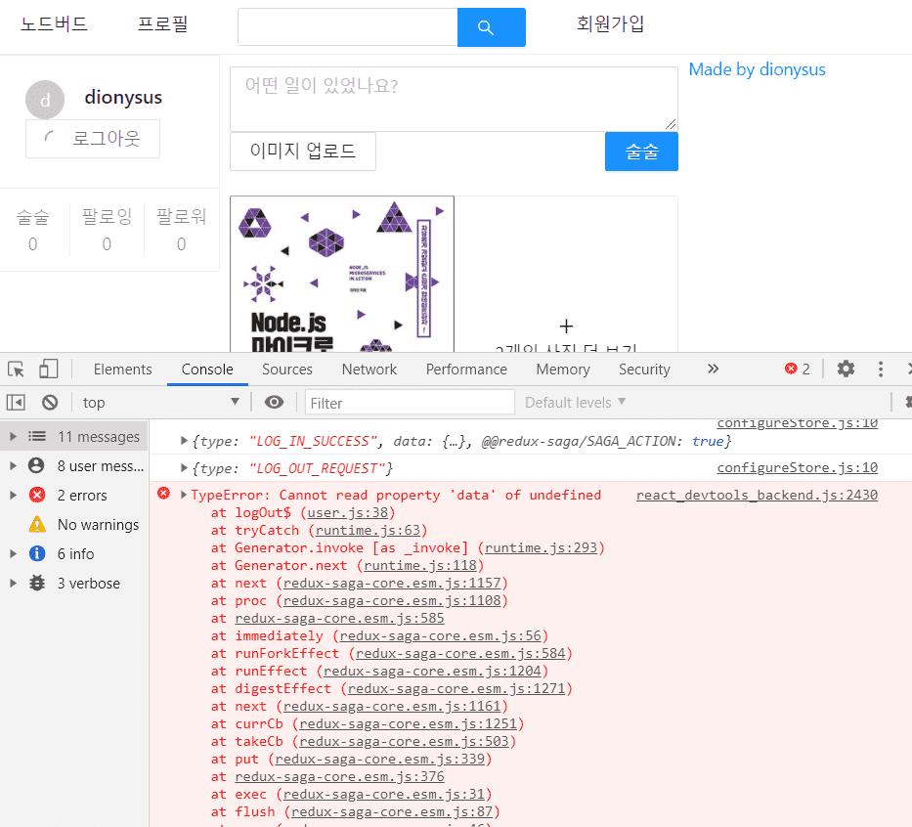912x827 pixels.
Task: Open redux-saga-core.esm.js:1157 link
Action: pyautogui.click(x=392, y=583)
